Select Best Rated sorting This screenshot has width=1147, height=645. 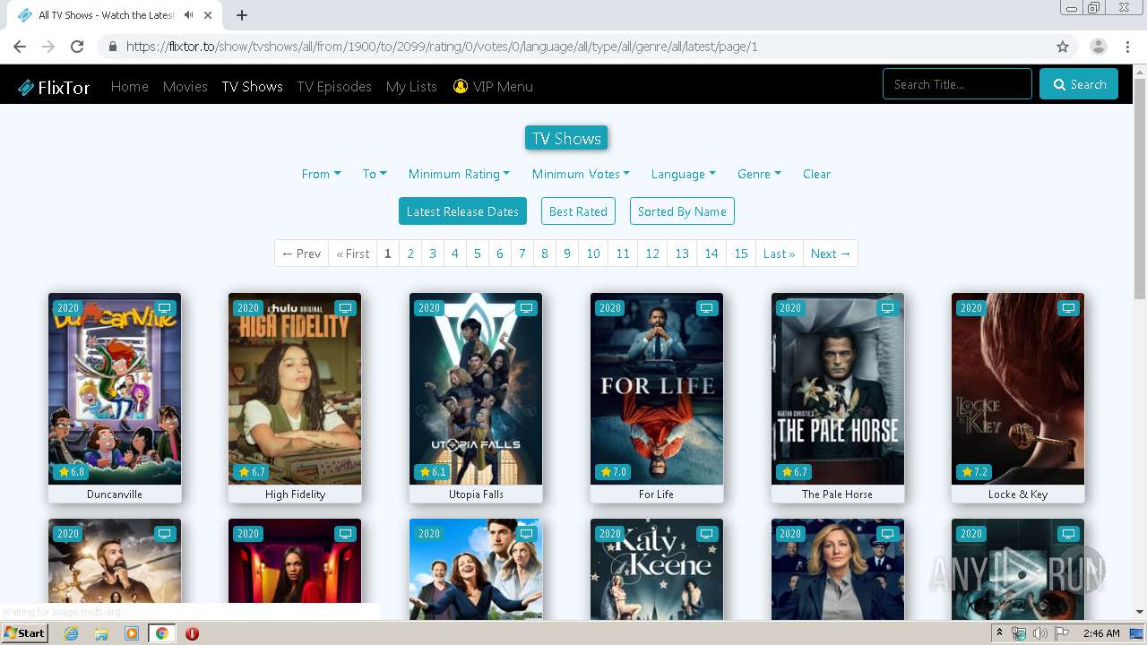click(x=578, y=211)
